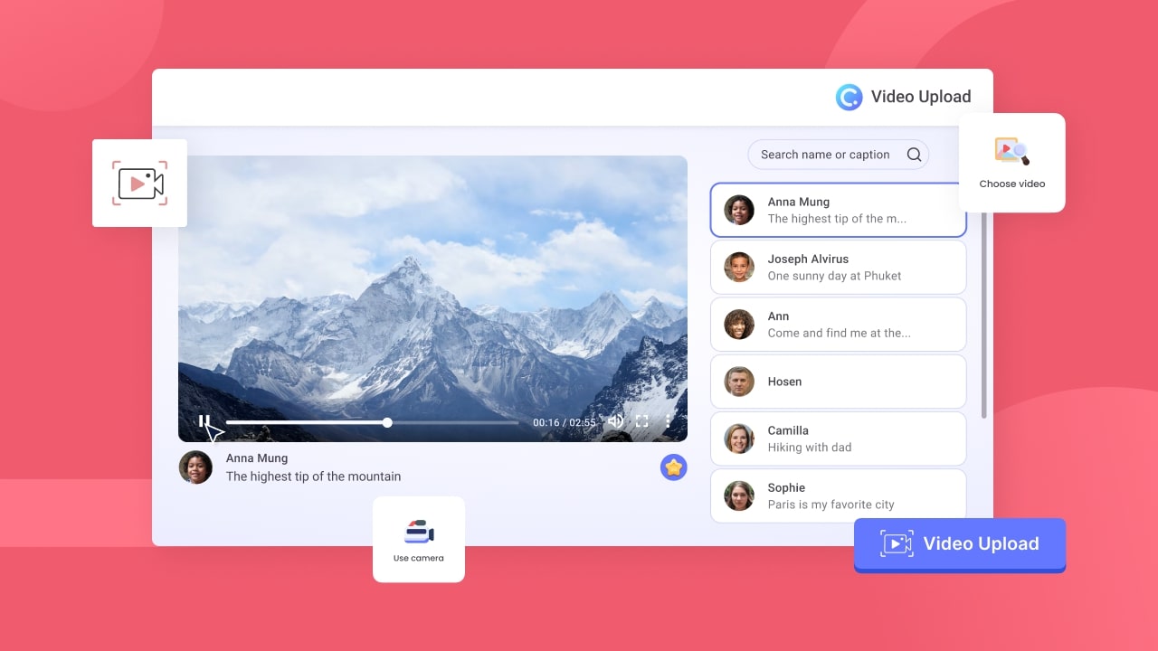Click the blue Video Upload button
The height and width of the screenshot is (651, 1158).
pyautogui.click(x=960, y=544)
